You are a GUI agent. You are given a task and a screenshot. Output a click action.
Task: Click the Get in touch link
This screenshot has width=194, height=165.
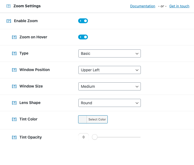179,6
